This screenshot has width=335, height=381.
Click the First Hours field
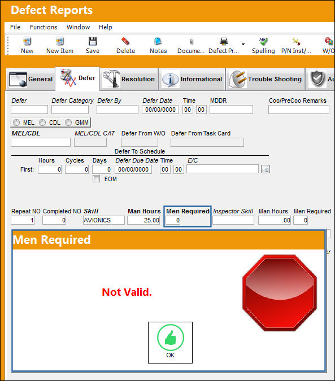(50, 169)
